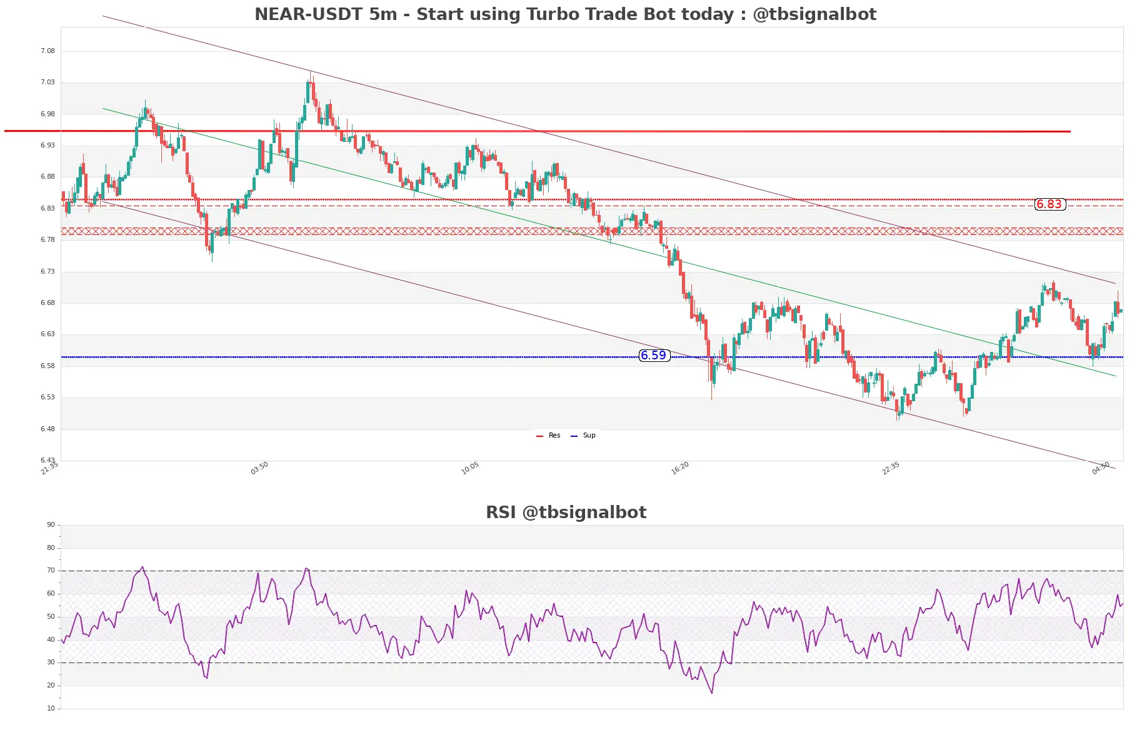This screenshot has width=1132, height=755.
Task: Click the Res legend entry
Action: pyautogui.click(x=548, y=436)
